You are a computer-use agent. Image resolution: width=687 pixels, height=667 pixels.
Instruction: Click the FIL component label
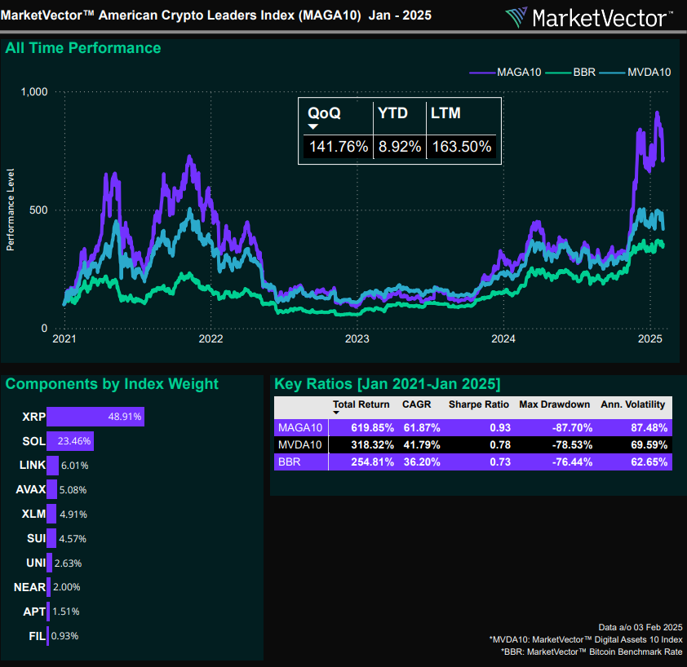(x=38, y=636)
